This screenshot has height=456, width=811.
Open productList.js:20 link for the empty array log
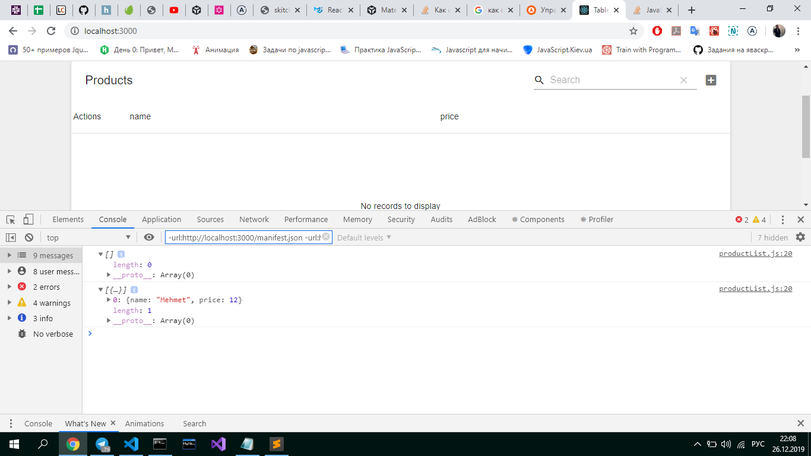[x=755, y=254]
